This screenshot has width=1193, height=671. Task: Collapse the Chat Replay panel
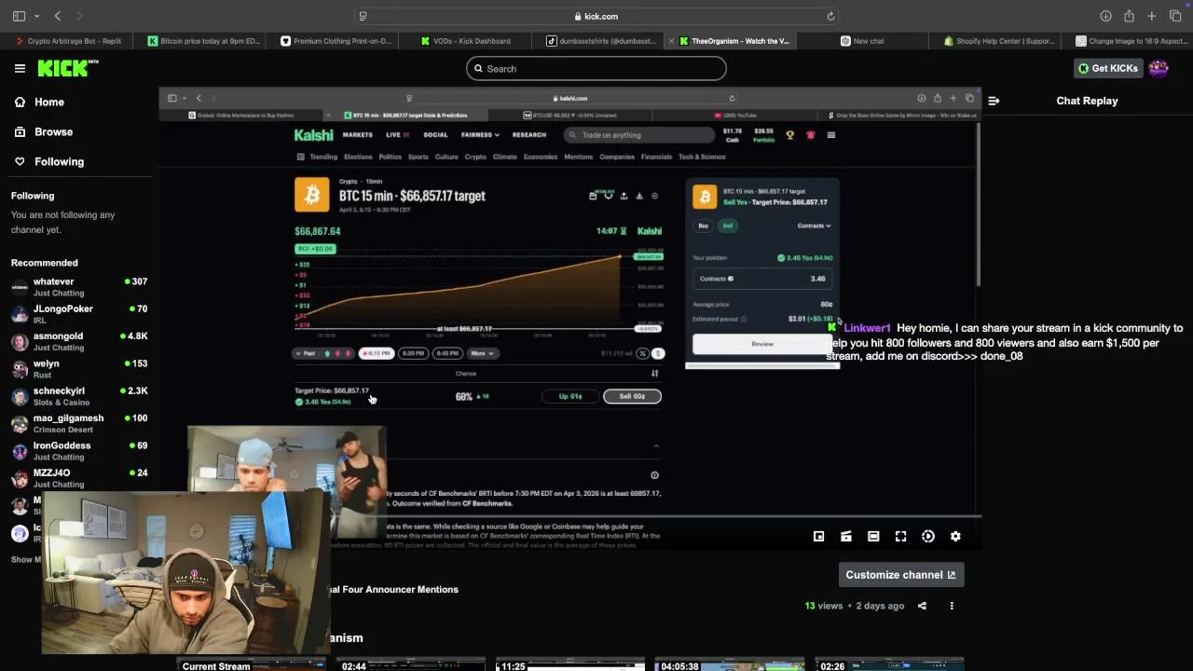994,101
